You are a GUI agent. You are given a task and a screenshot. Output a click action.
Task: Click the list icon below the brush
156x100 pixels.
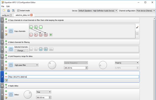pyautogui.click(x=137, y=34)
